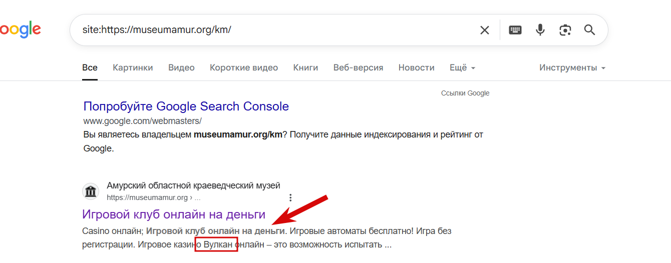Start voice search with microphone icon
This screenshot has height=263, width=671.
coord(540,30)
